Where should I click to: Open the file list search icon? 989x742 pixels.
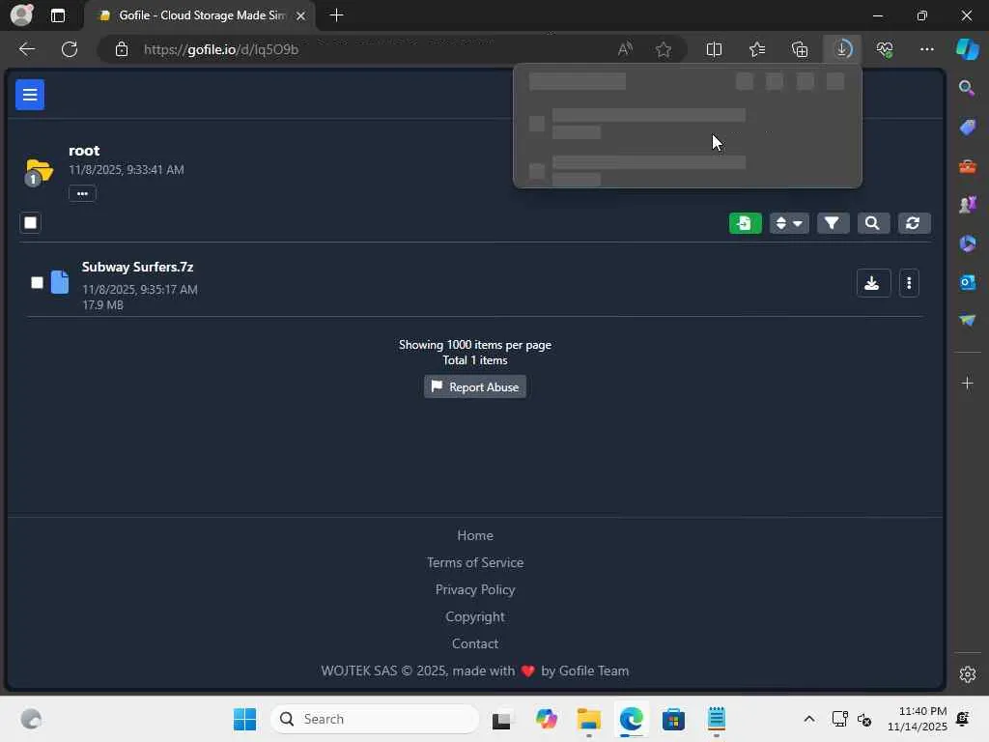coord(872,223)
